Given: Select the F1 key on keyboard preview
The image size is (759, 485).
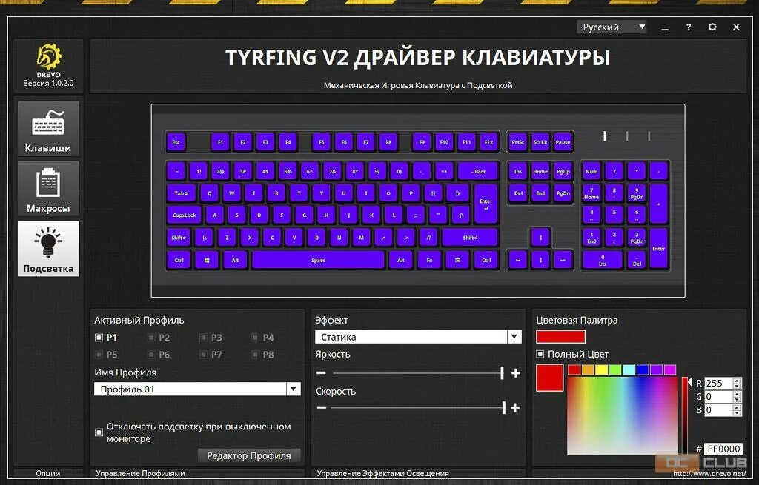Looking at the screenshot, I should (220, 142).
